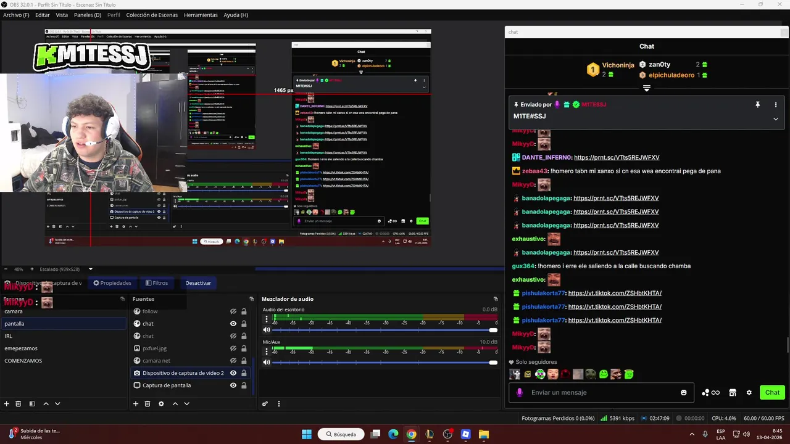Open preview scaling dropdown arrow

[90, 269]
